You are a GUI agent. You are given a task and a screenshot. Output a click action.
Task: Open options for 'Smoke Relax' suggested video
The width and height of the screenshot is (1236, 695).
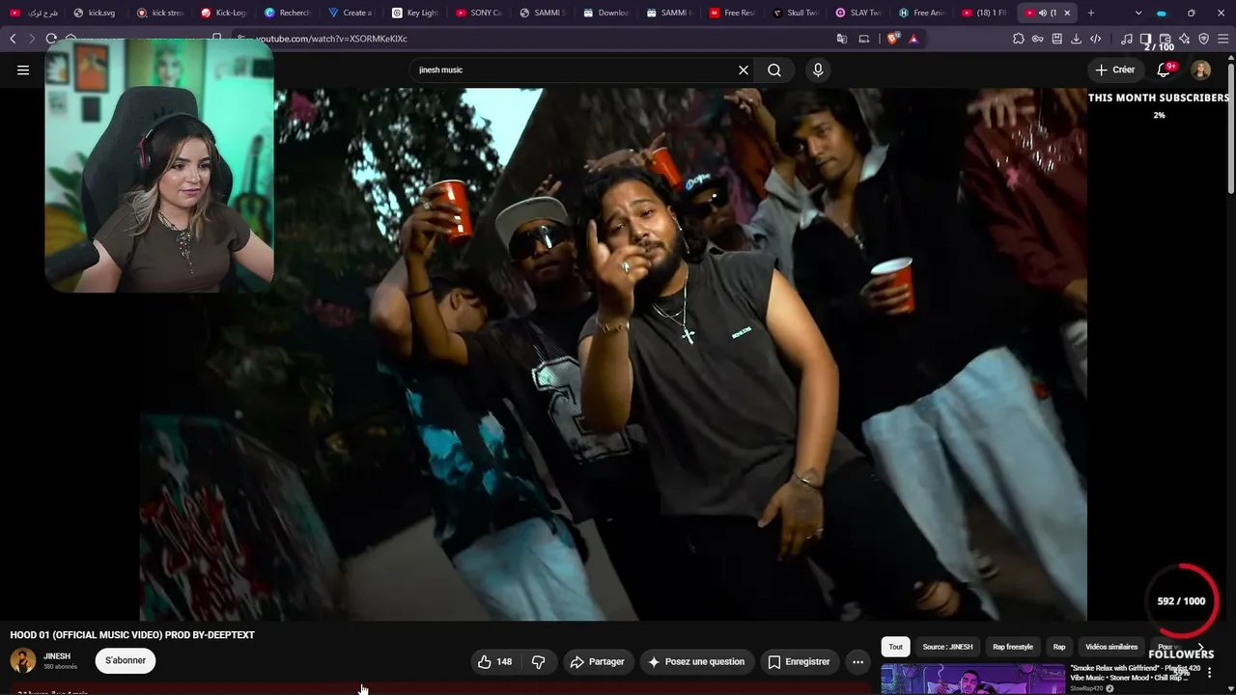coord(1207,674)
